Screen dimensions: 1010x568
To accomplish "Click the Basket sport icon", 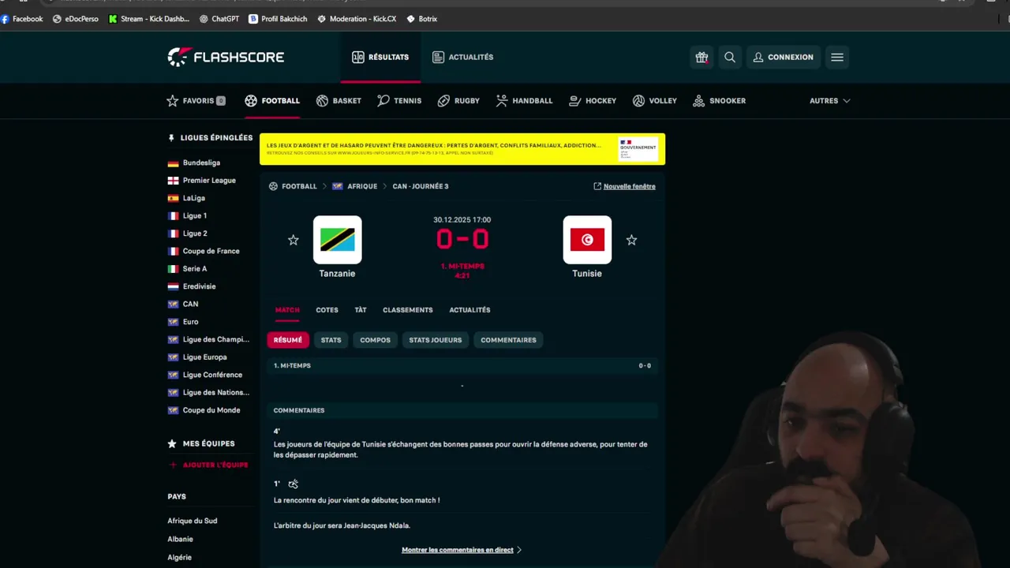I will [322, 101].
